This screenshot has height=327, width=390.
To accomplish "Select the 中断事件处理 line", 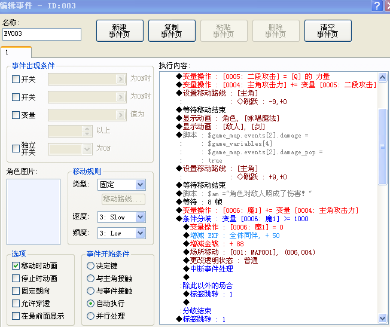I will [208, 269].
